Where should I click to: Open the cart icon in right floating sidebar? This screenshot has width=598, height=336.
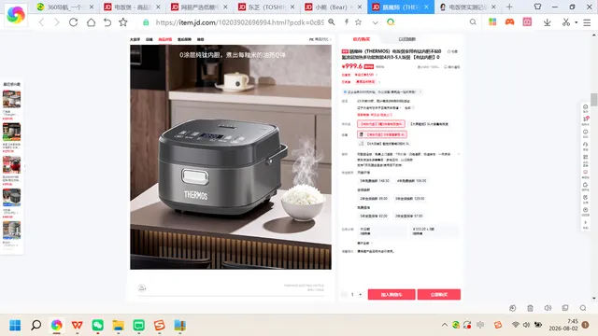(586, 119)
